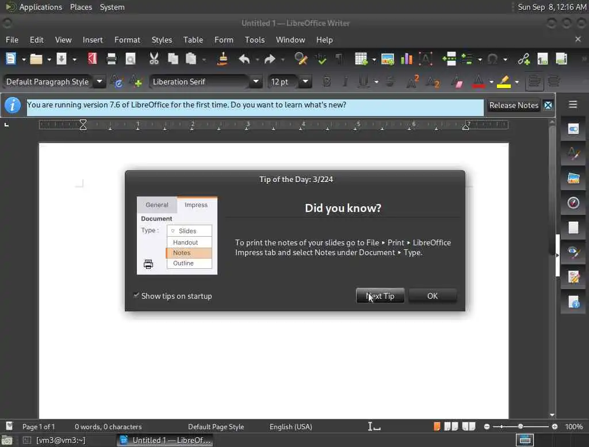Click Clear Direct Formatting eraser icon

[457, 82]
